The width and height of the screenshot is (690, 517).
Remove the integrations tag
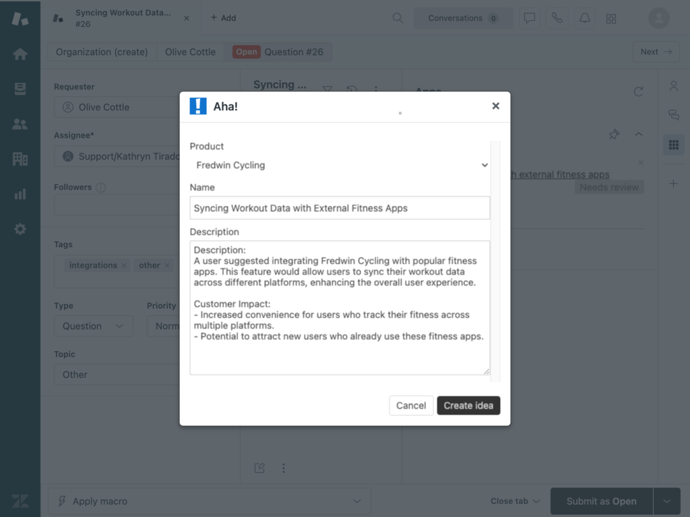click(x=124, y=265)
